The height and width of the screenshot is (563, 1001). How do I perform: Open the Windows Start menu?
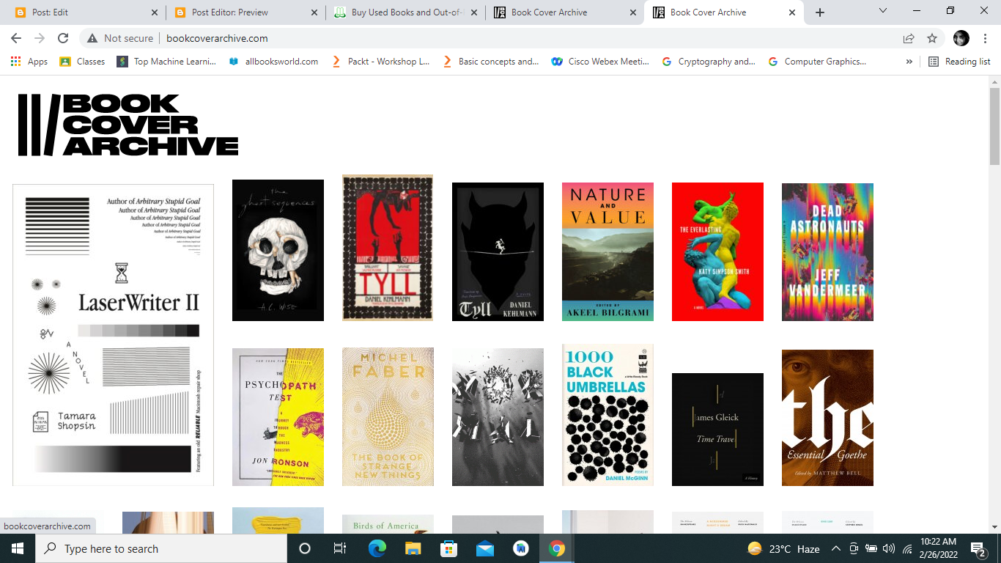coord(18,548)
